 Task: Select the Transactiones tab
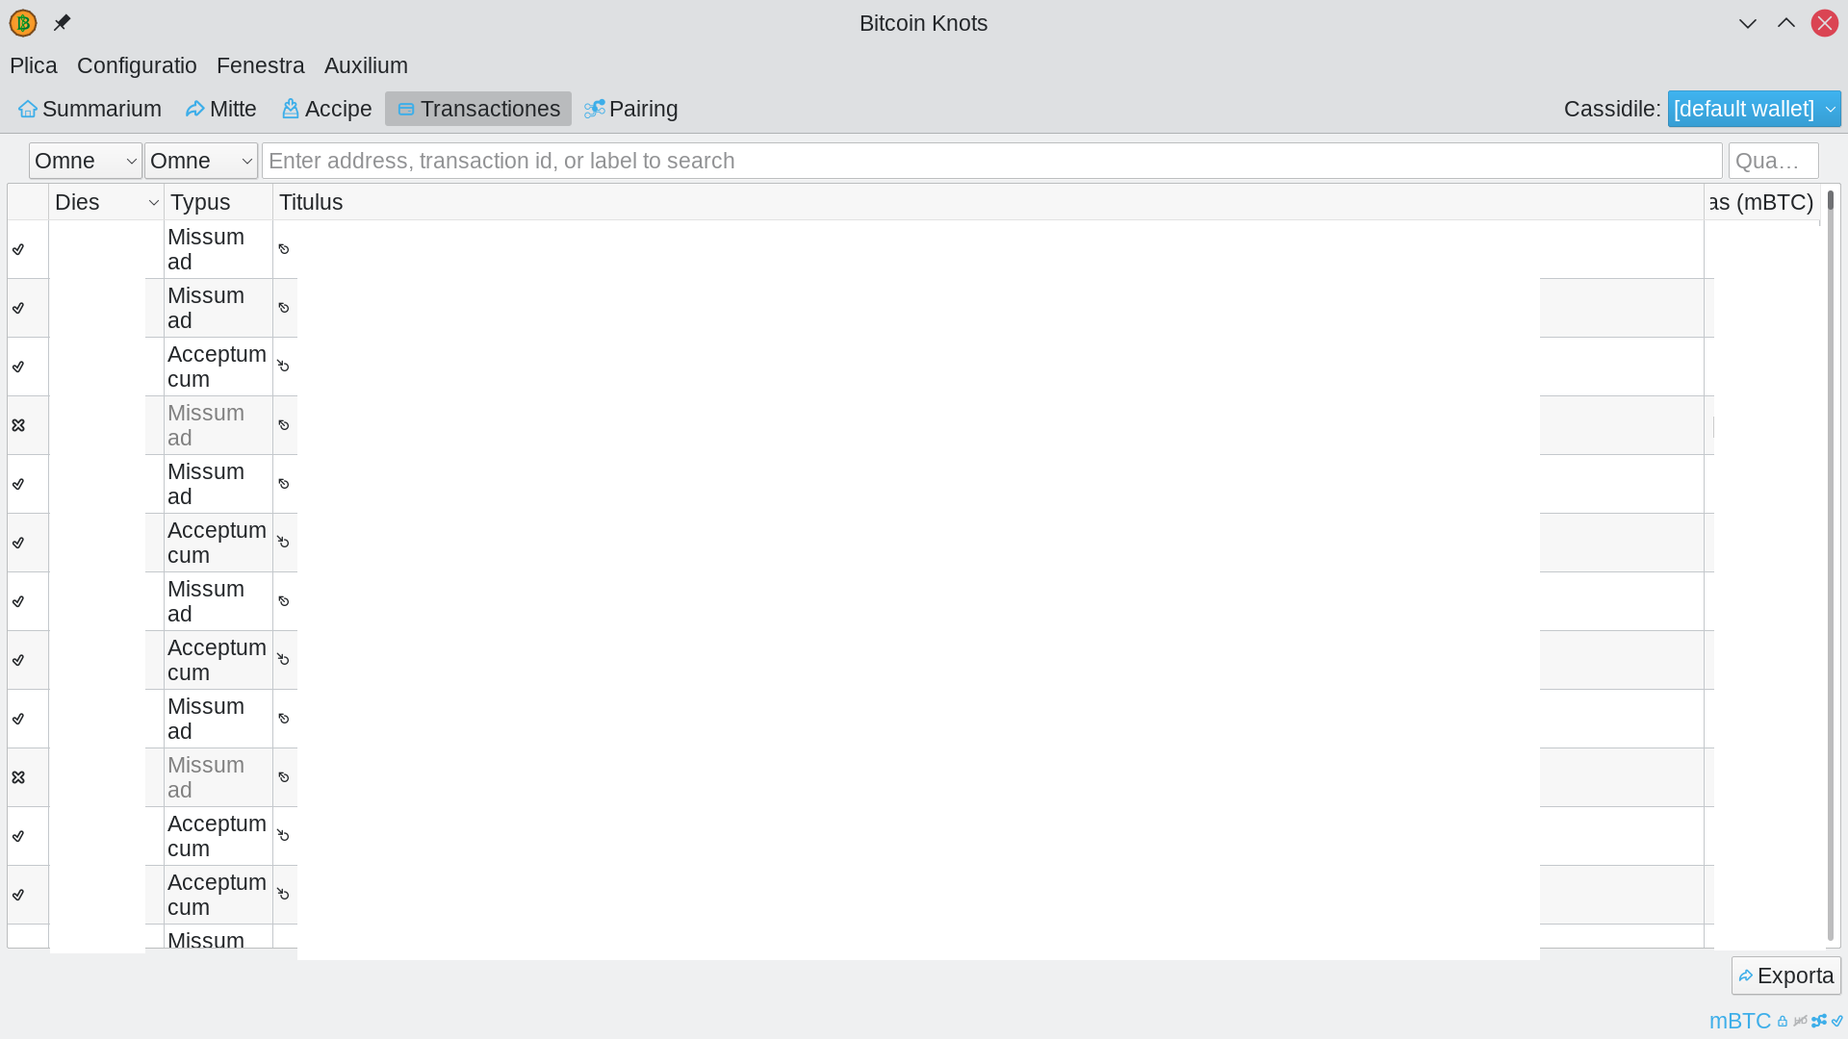478,109
